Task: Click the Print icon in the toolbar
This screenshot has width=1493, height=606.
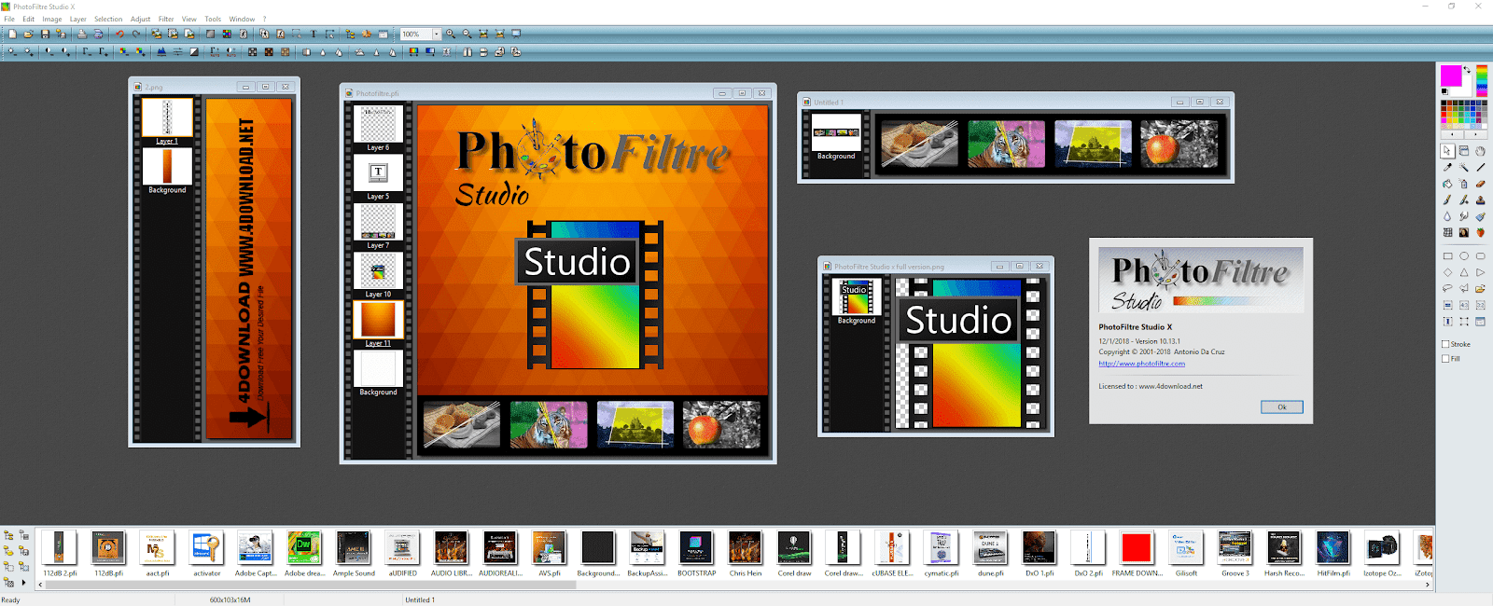Action: click(81, 34)
